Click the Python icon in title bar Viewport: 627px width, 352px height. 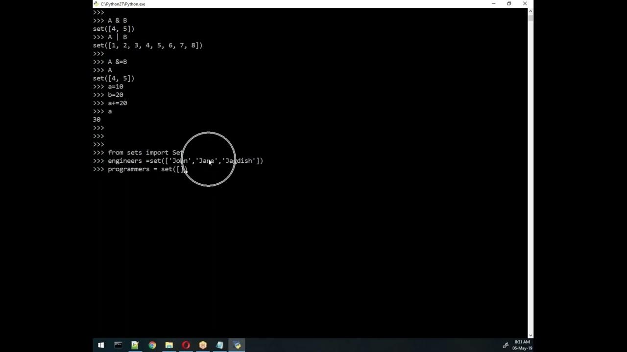coord(96,4)
